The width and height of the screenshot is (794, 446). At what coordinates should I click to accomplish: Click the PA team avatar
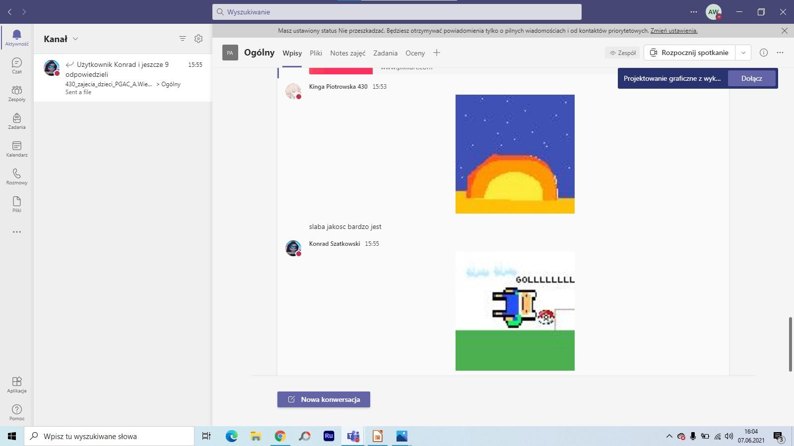tap(230, 53)
